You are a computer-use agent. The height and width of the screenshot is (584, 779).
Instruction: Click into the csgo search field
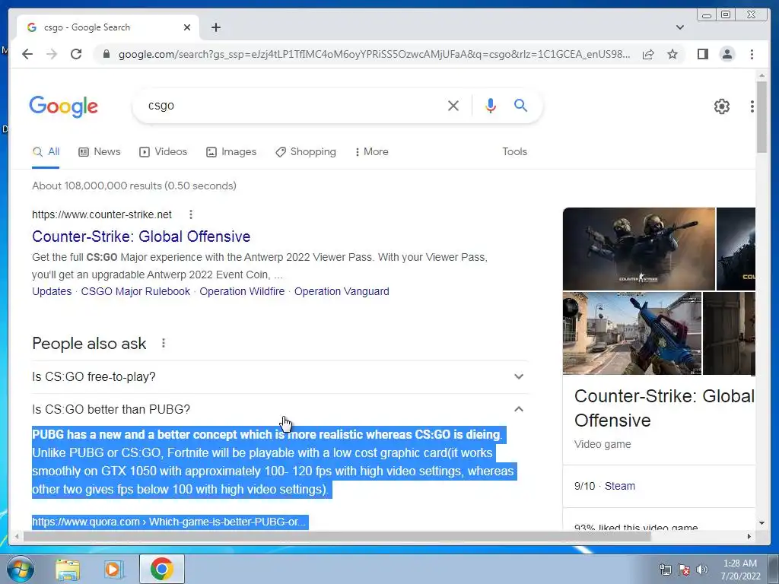(x=293, y=105)
